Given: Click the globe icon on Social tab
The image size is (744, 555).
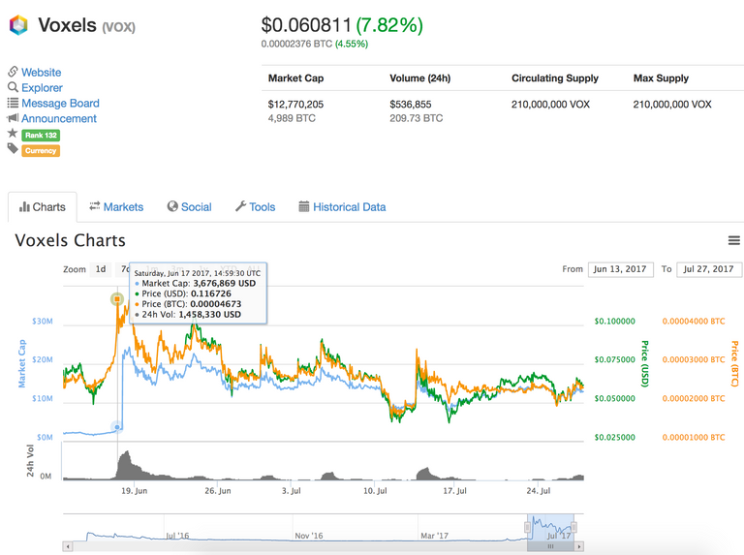Looking at the screenshot, I should coord(172,206).
